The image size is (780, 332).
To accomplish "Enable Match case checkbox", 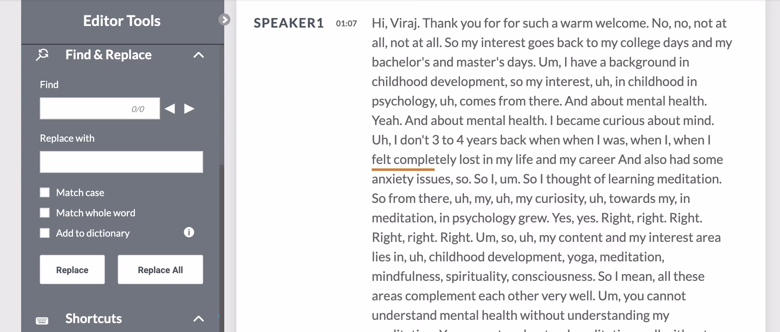I will [x=45, y=192].
